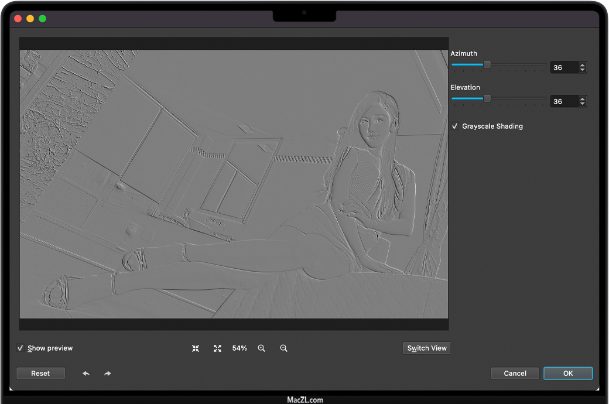
Task: Click the Elevation slider handle
Action: click(487, 99)
